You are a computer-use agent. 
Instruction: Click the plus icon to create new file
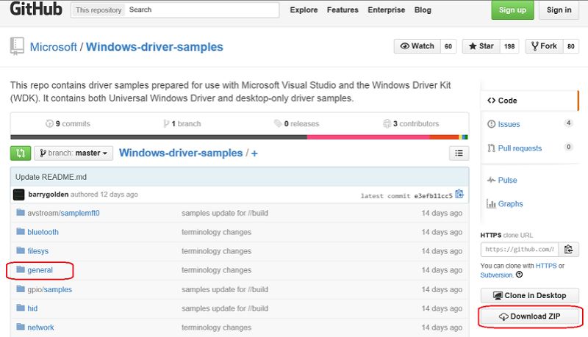[254, 153]
